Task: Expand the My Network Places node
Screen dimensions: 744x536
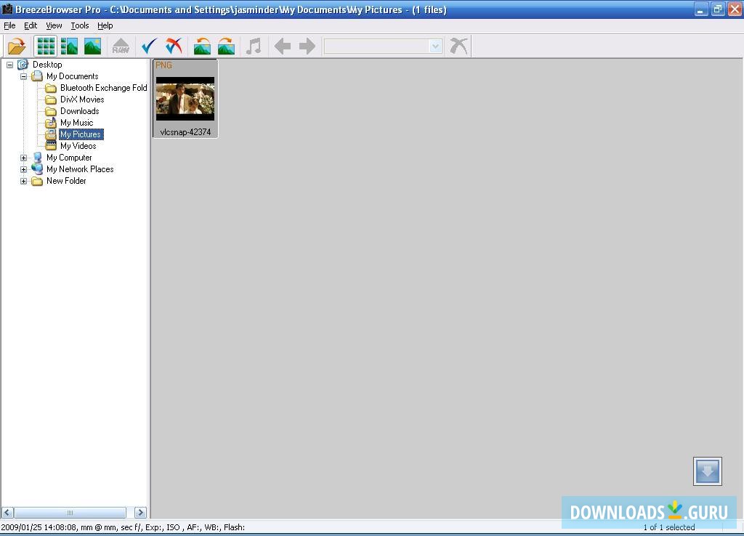Action: (23, 168)
